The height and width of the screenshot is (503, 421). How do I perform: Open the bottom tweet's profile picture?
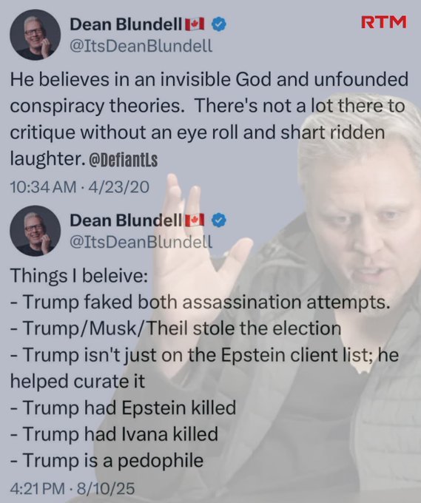point(35,230)
